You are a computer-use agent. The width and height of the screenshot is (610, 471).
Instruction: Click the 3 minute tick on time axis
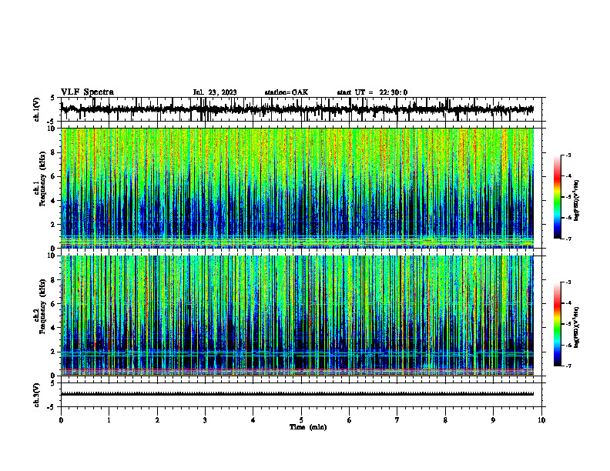point(205,420)
